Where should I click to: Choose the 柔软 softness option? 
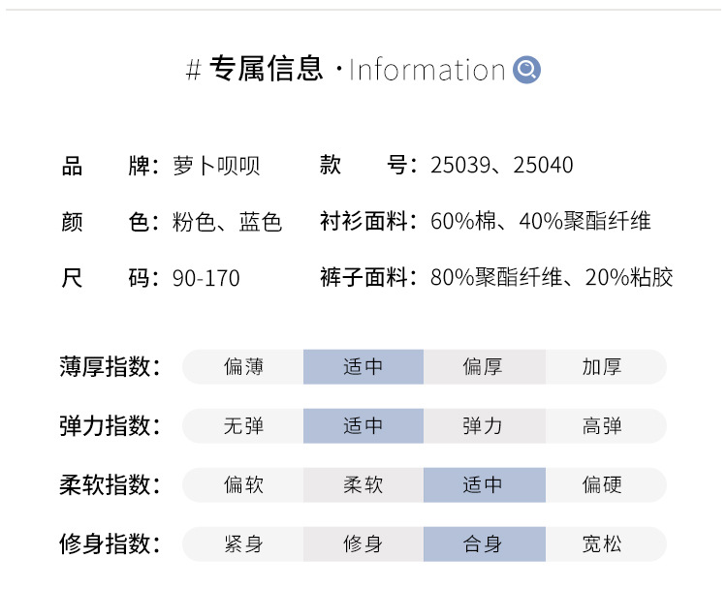pos(363,485)
